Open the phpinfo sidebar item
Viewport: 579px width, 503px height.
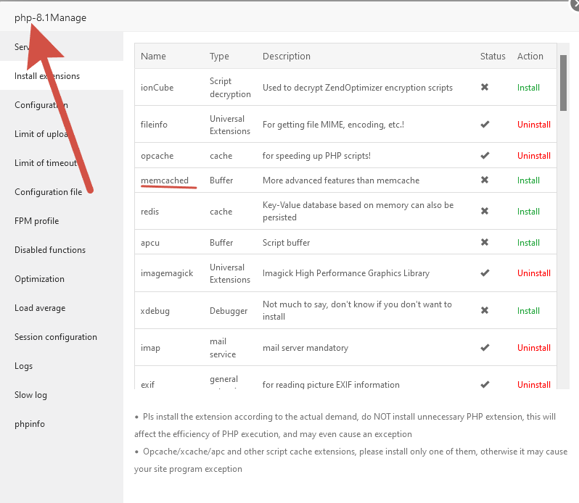(x=29, y=424)
